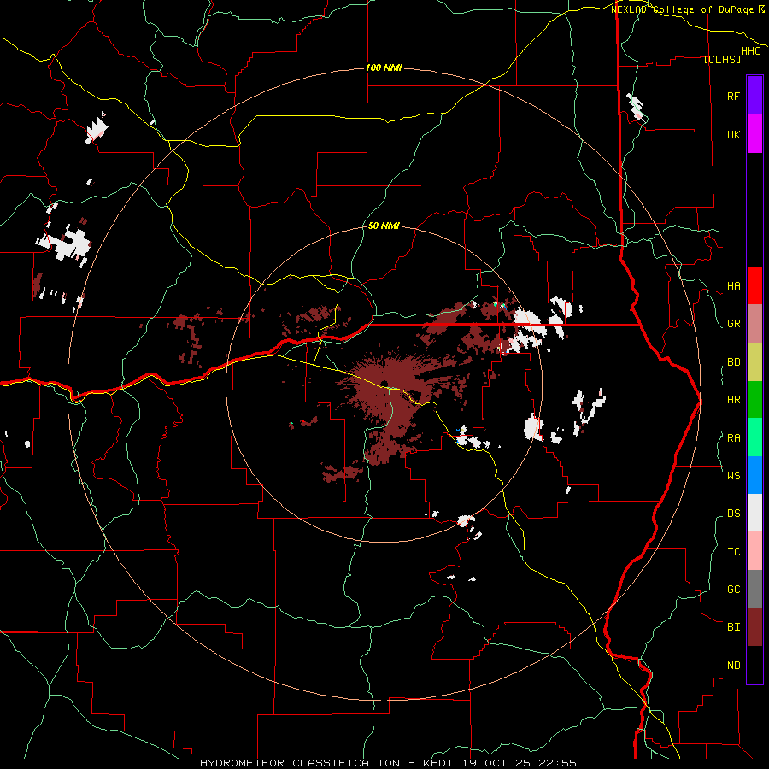Select the BD yellow legend swatch
769x769 pixels.
click(754, 362)
